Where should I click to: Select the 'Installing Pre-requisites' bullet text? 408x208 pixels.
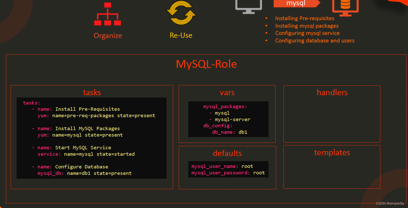coord(305,18)
